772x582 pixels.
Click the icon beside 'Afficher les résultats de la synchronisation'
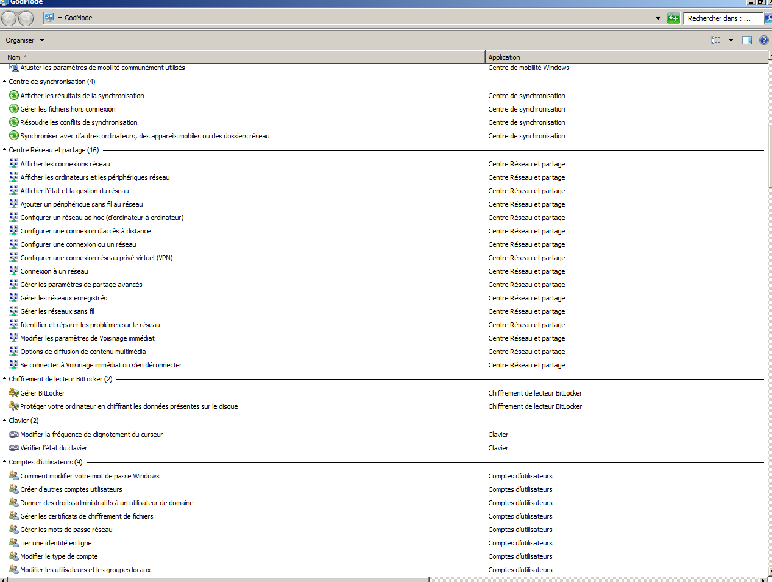pyautogui.click(x=13, y=96)
